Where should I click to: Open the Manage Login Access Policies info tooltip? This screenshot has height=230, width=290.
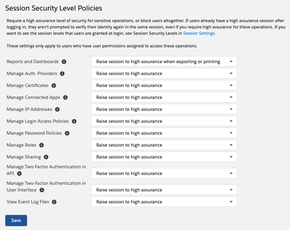[x=73, y=121]
